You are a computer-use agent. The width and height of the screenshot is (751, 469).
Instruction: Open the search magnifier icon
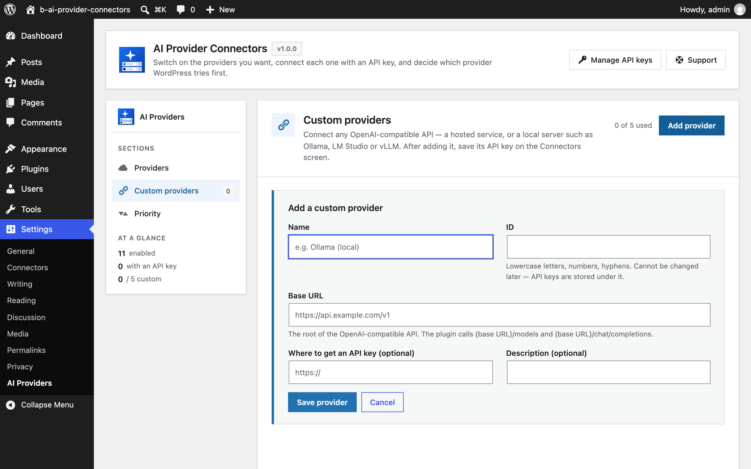pos(145,9)
